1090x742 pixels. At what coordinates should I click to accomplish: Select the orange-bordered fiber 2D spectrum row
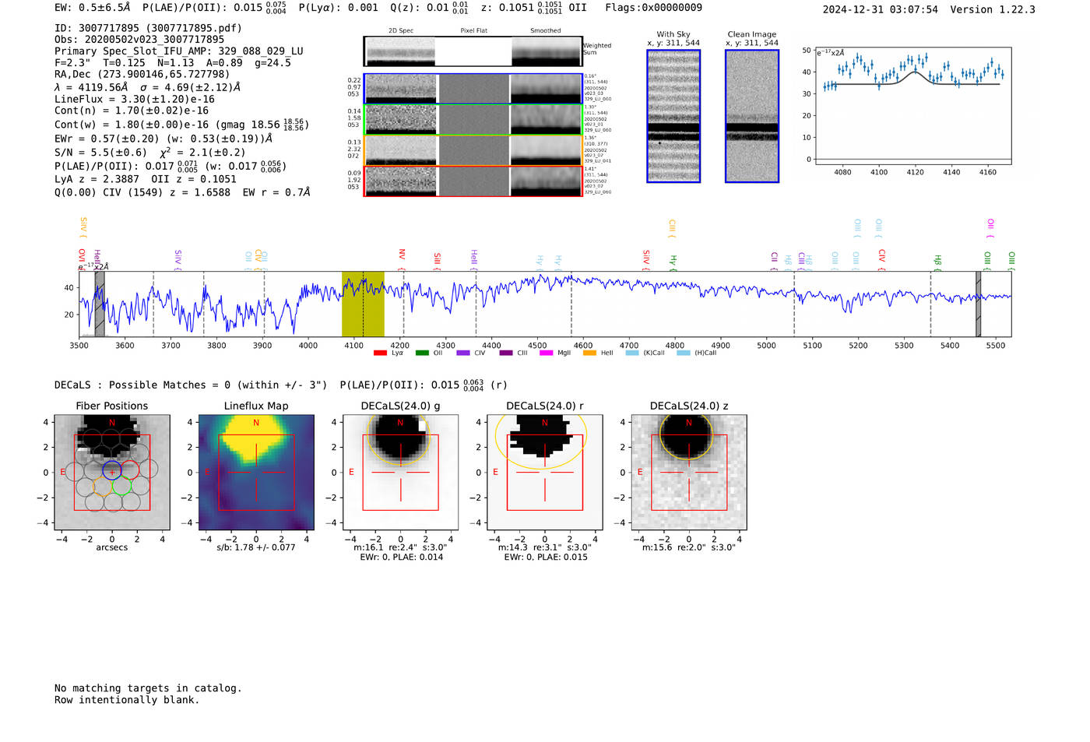coord(473,150)
